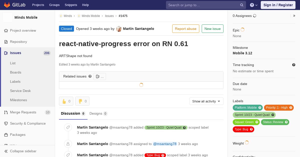Viewport: 300px width, 157px height.
Task: Click the search magnifier icon
Action: tap(242, 5)
